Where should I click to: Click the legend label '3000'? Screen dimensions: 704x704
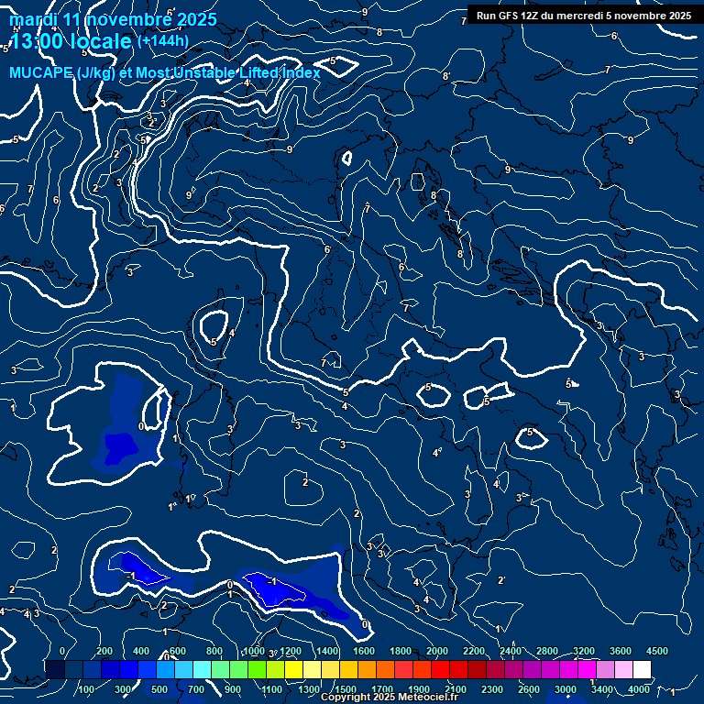[566, 689]
